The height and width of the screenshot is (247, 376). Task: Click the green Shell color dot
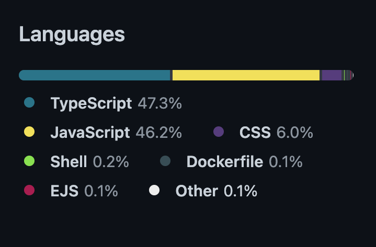click(29, 161)
